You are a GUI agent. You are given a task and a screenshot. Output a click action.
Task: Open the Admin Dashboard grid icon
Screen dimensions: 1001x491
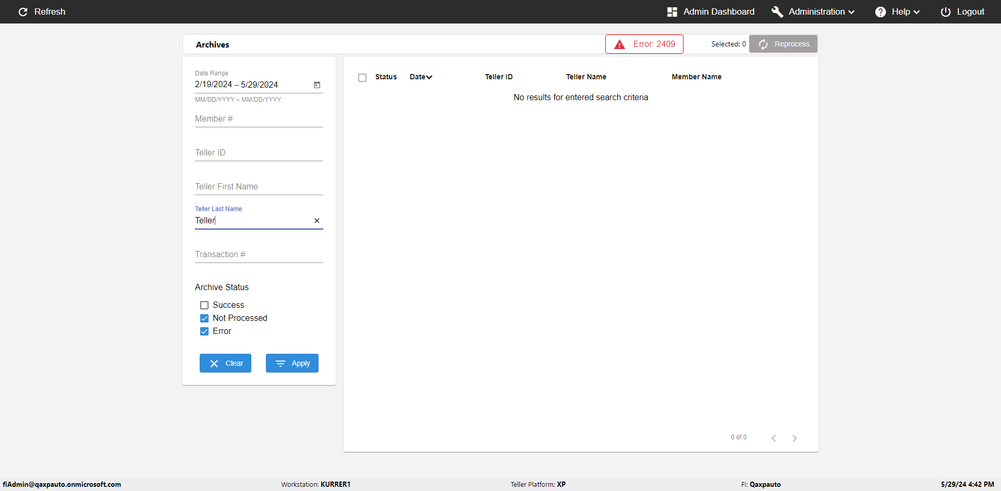pos(672,11)
